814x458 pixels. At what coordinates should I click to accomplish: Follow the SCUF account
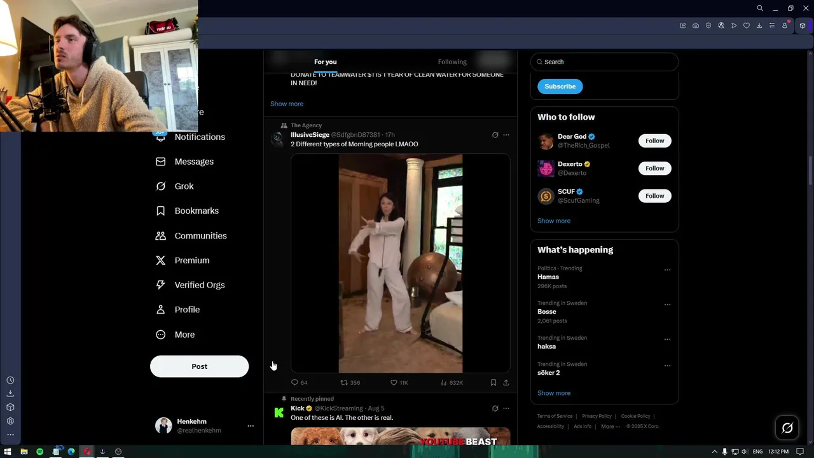coord(654,196)
